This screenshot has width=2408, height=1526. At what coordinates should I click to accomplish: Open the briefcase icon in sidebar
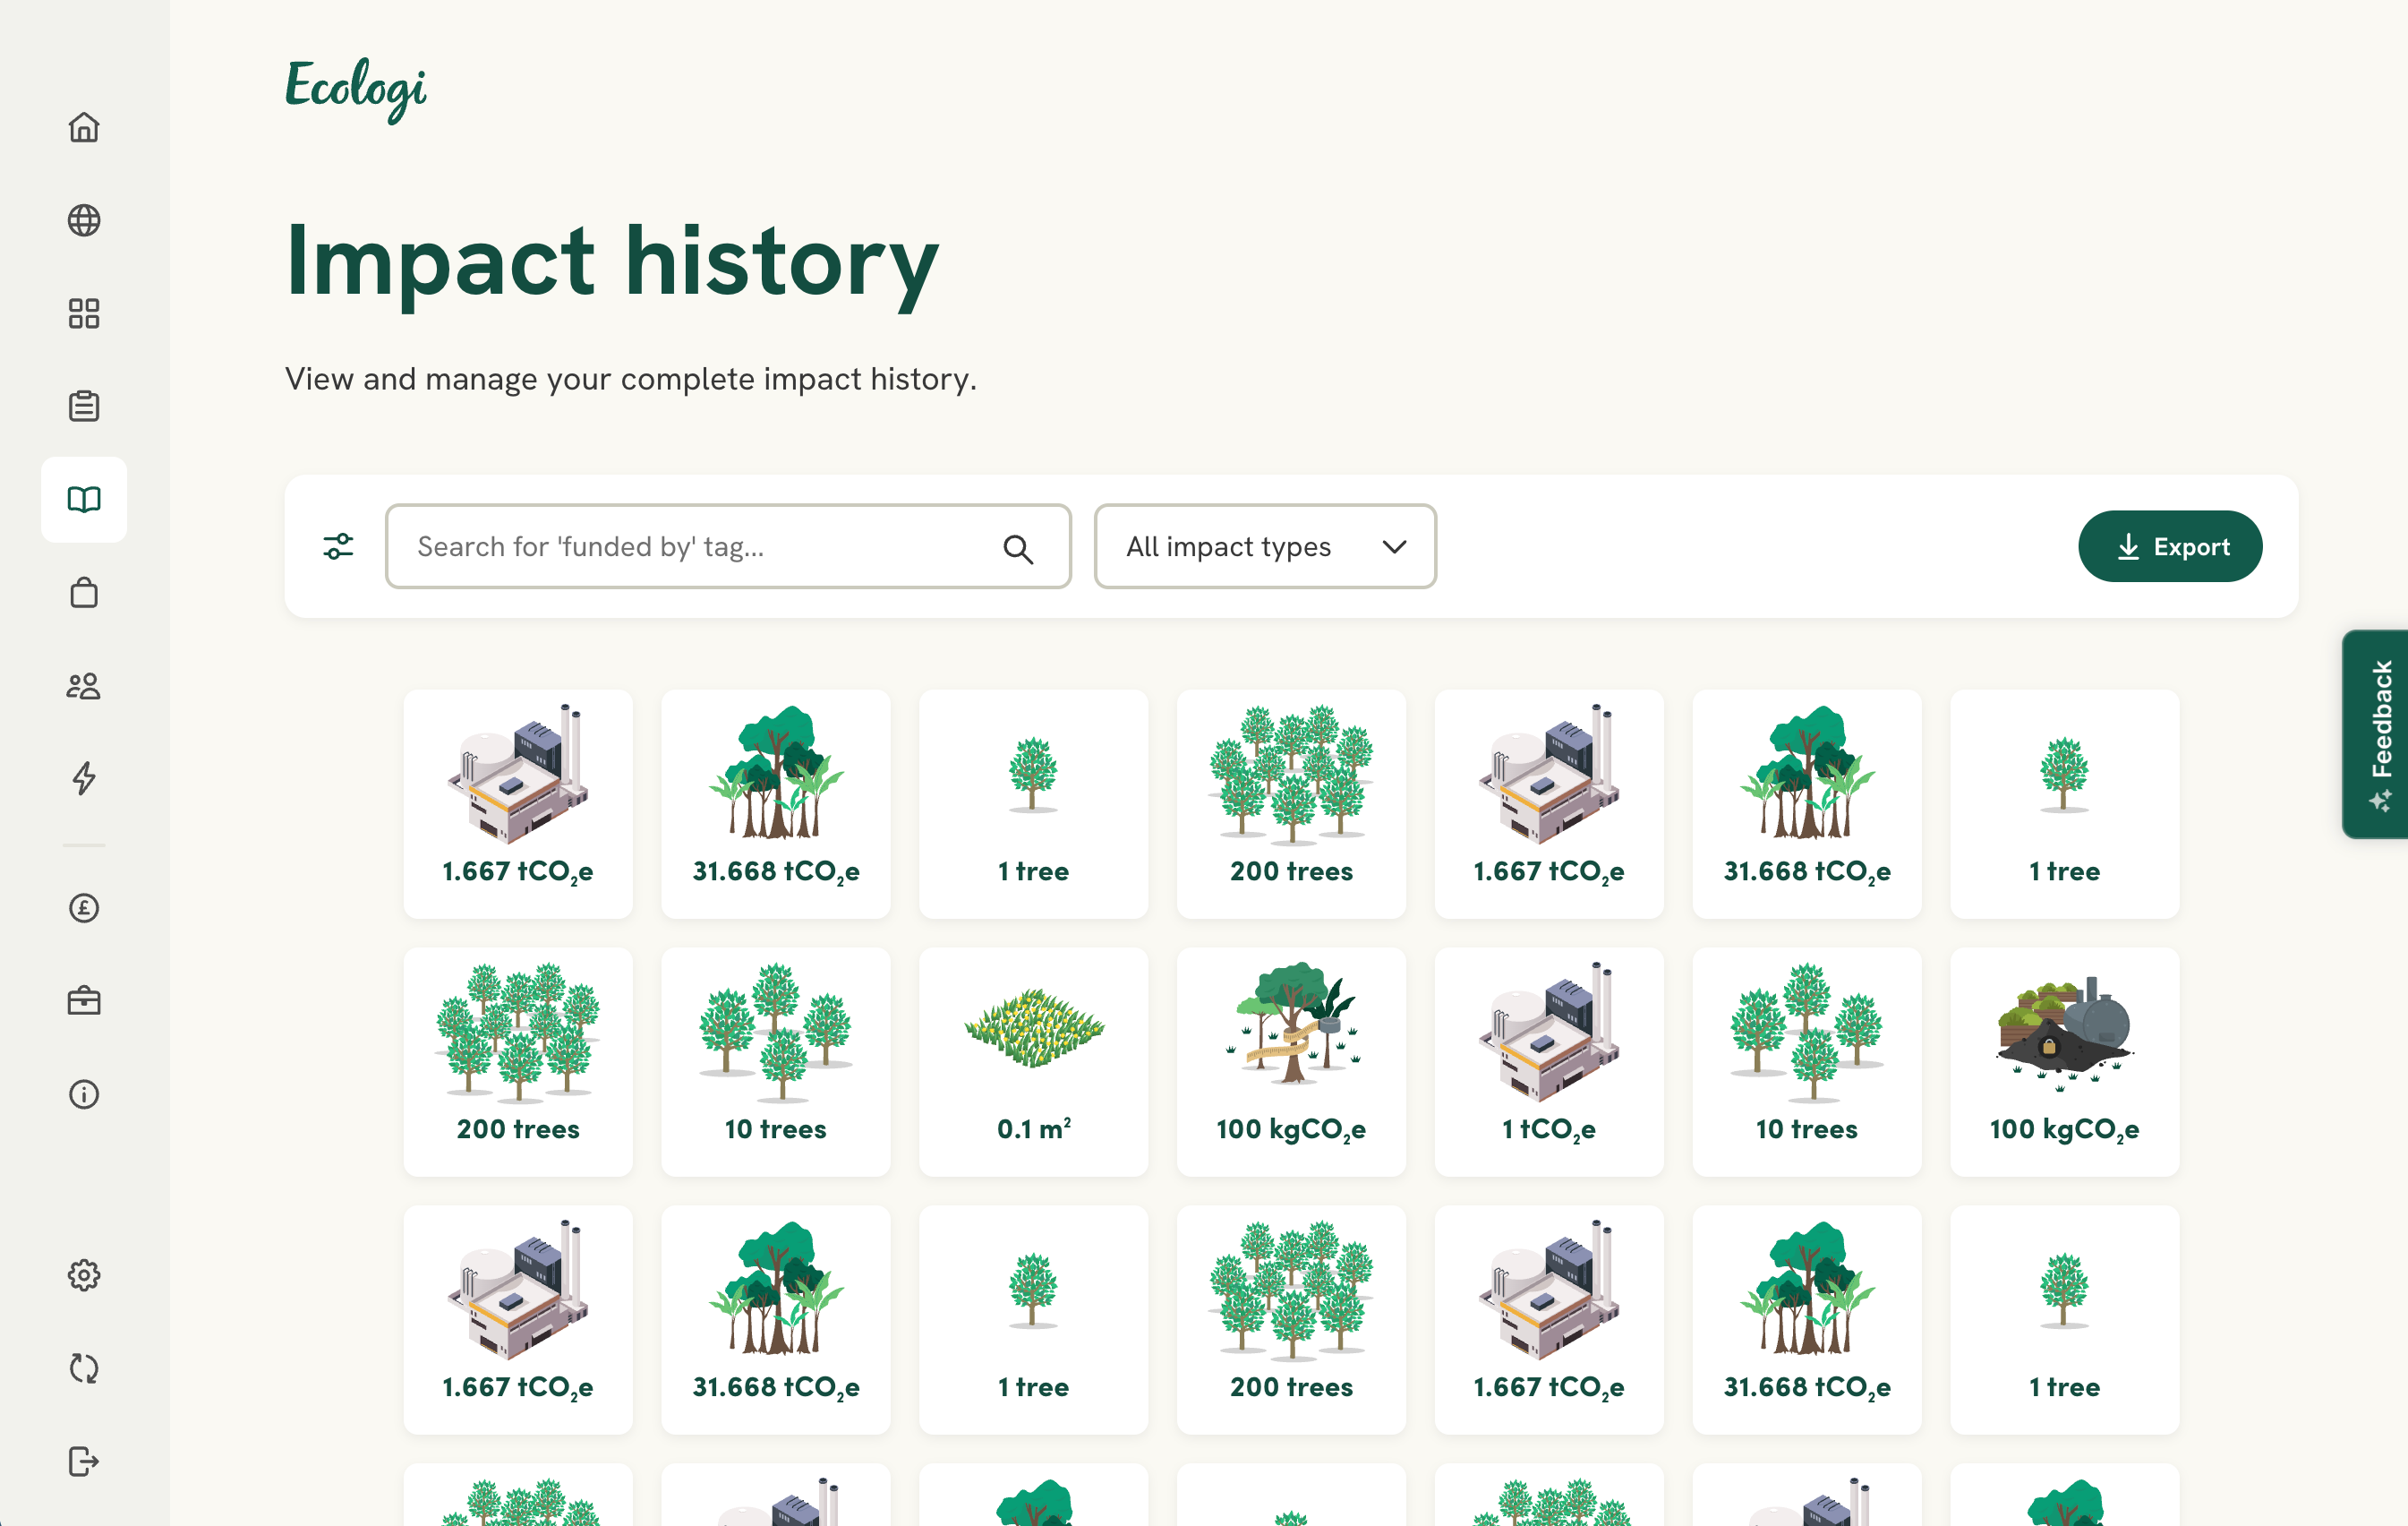(84, 1000)
